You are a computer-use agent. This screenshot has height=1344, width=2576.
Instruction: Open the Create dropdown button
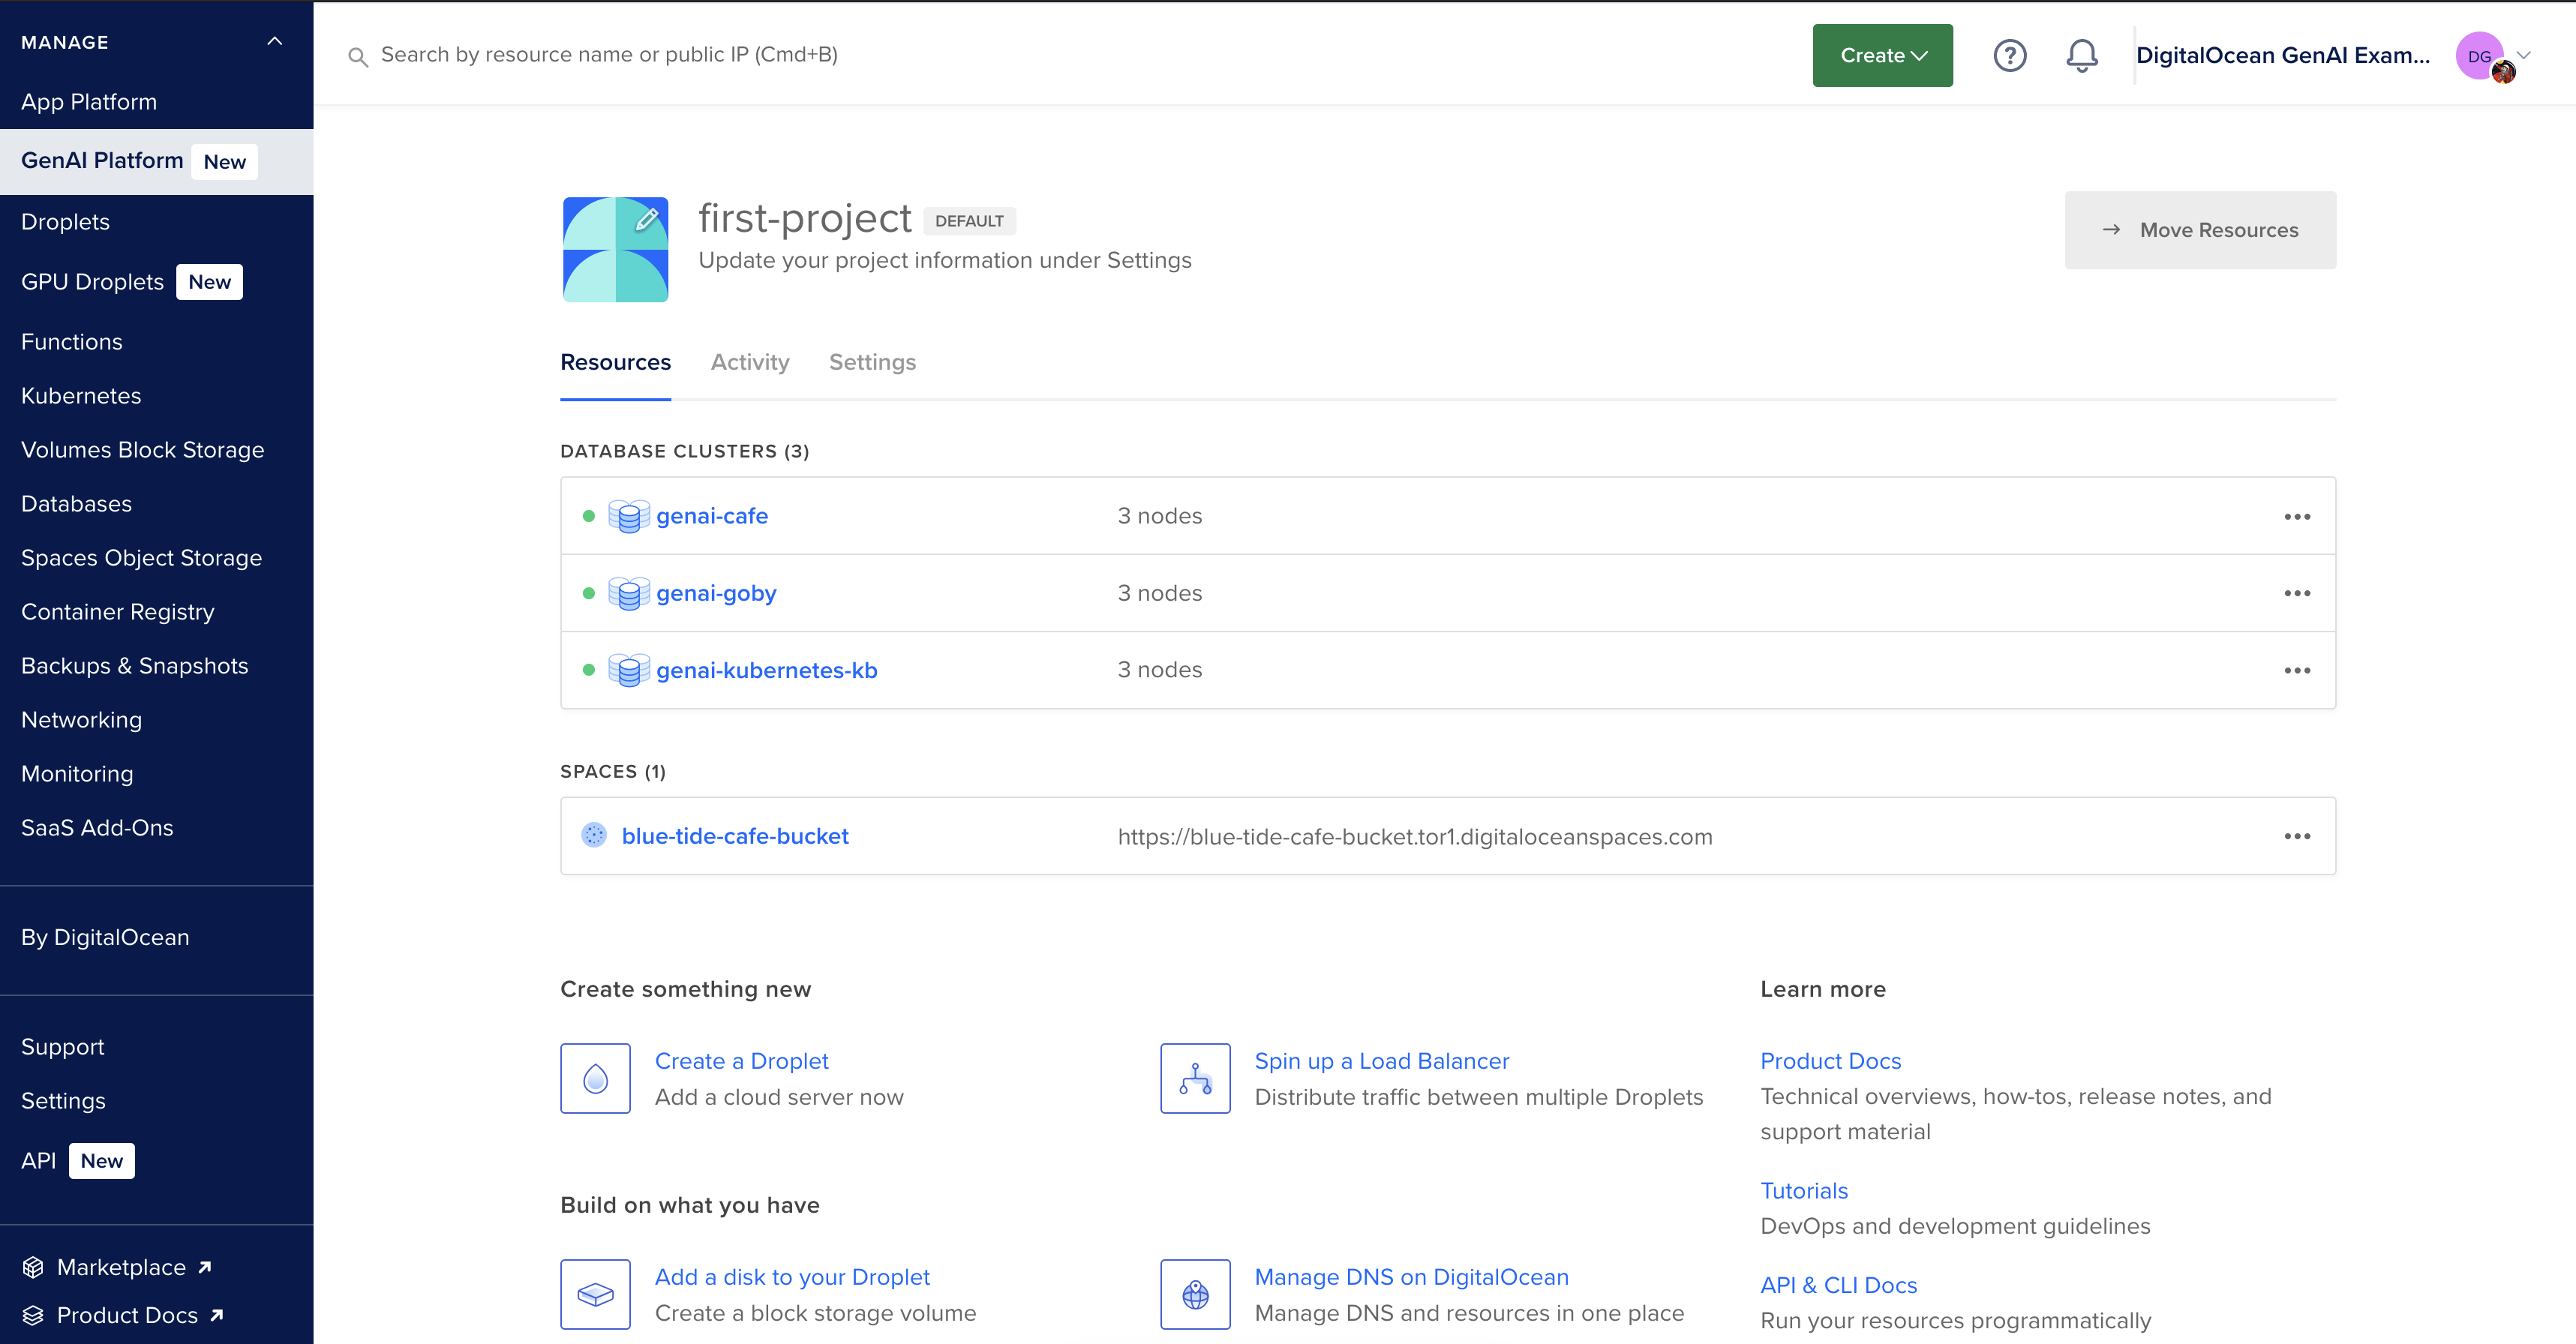point(1882,55)
